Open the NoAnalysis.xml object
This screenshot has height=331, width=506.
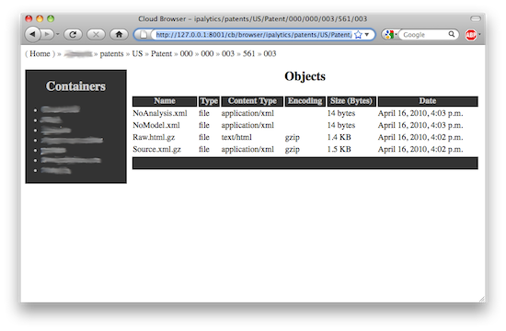point(160,113)
